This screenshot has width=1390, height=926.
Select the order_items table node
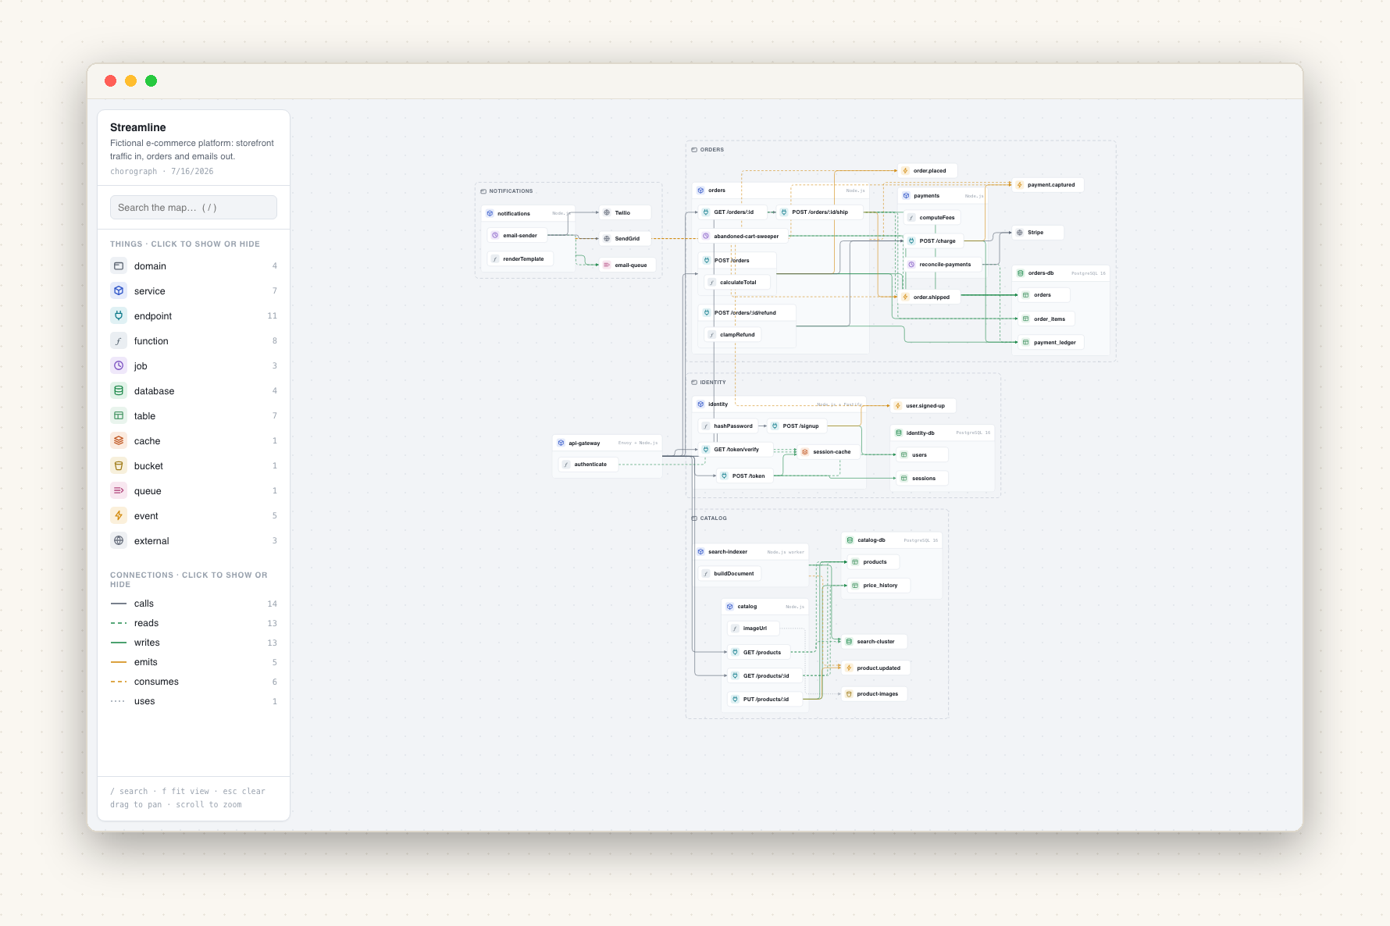click(x=1046, y=319)
